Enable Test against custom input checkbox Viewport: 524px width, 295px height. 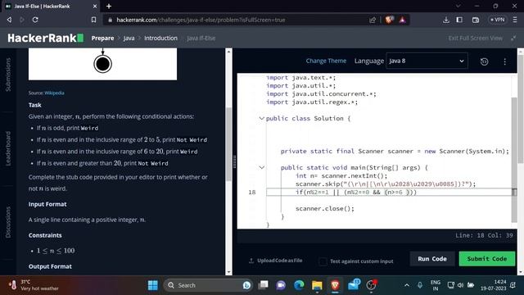(323, 261)
